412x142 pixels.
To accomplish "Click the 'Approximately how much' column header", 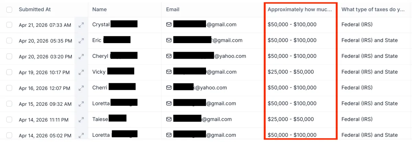I will (300, 10).
